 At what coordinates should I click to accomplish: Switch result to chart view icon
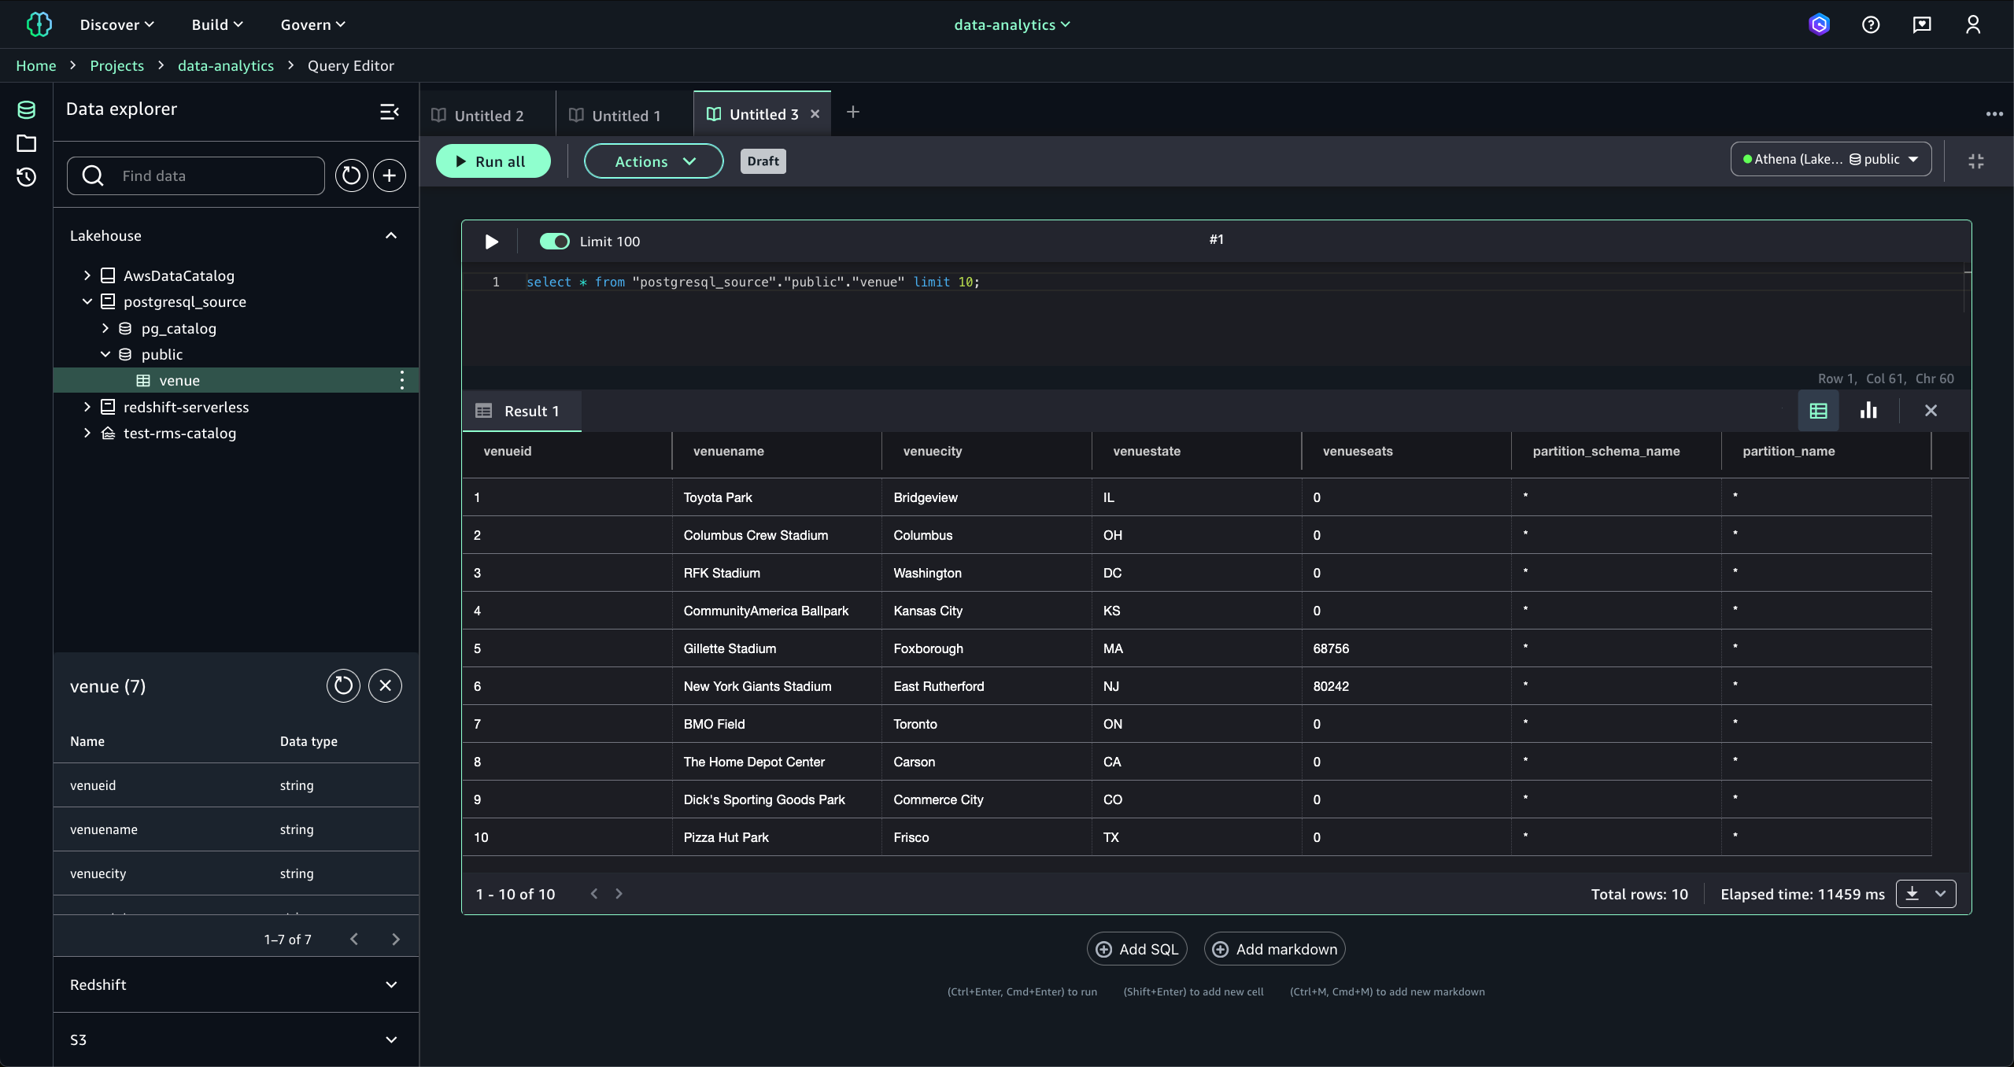1868,411
